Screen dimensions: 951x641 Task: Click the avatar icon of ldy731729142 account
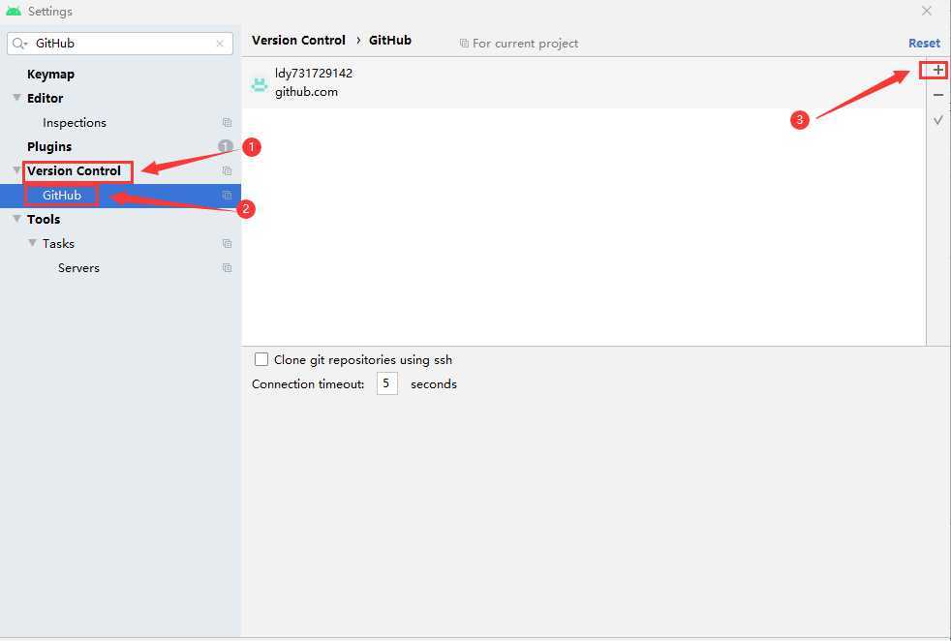tap(260, 84)
